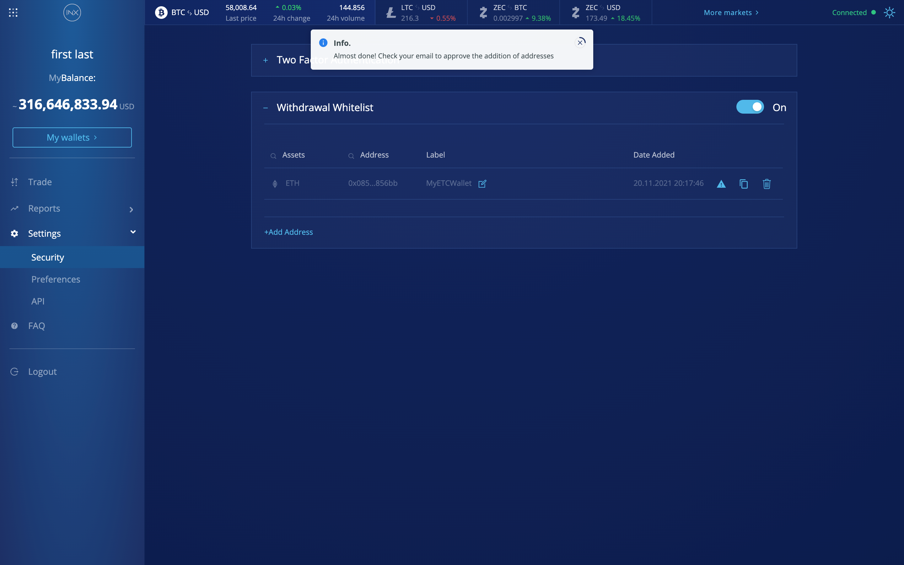Click the My wallets button
The height and width of the screenshot is (565, 904).
coord(72,137)
